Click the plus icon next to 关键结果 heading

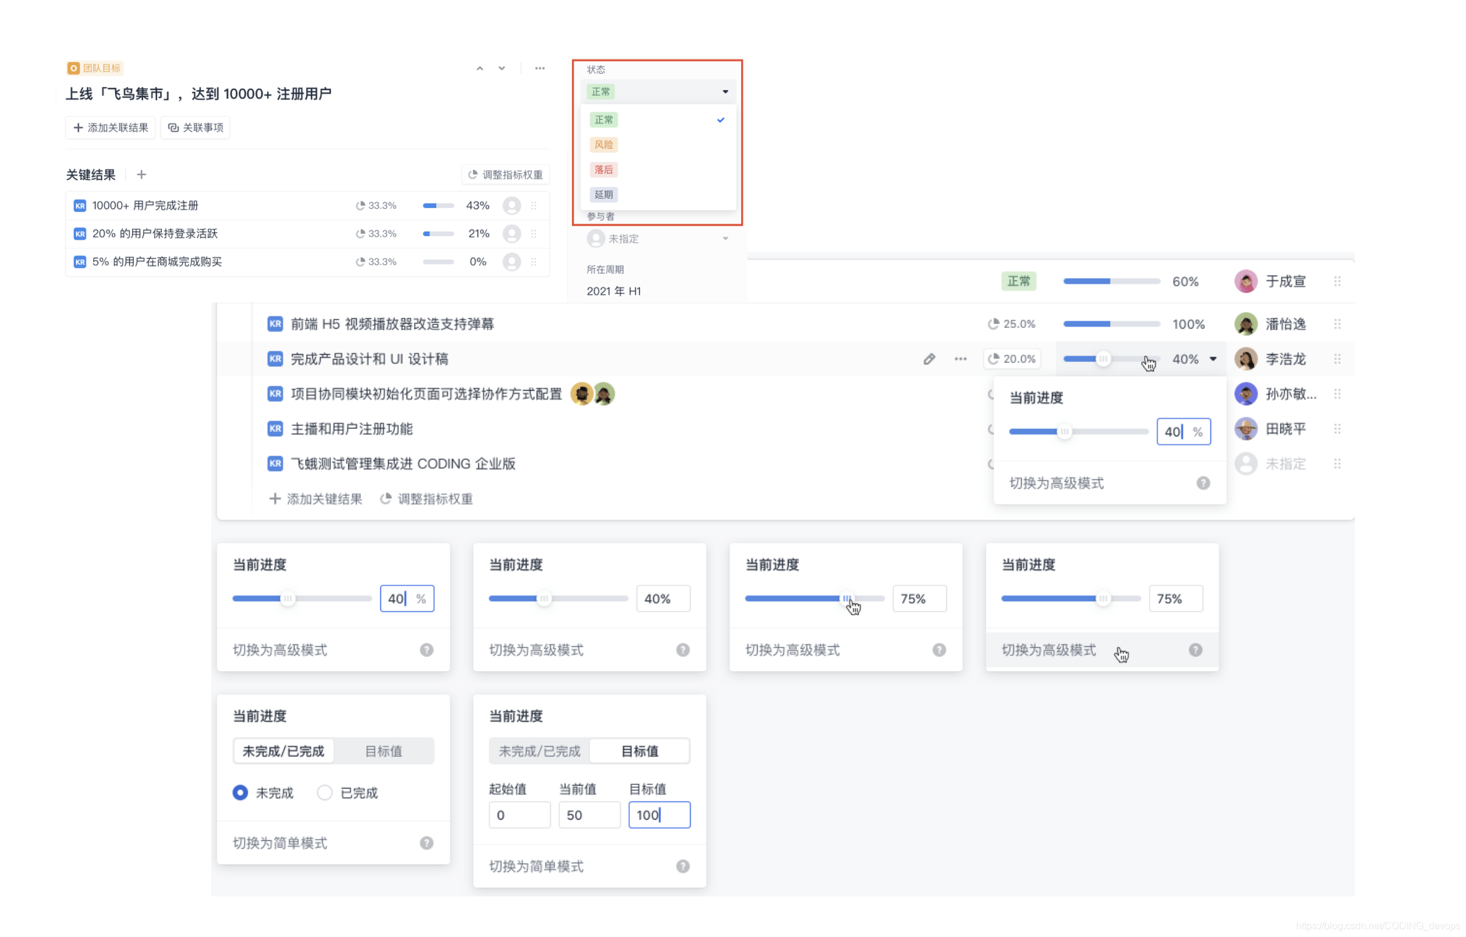point(141,175)
